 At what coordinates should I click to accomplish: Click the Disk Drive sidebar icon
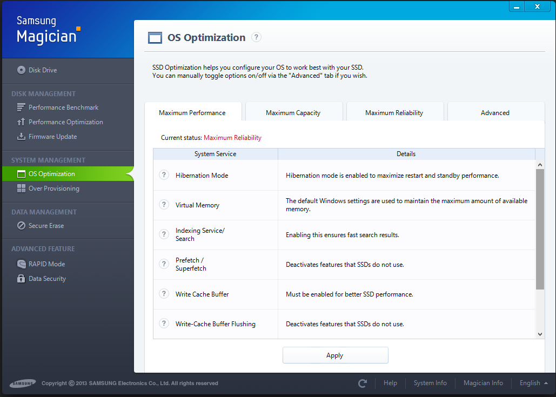21,70
